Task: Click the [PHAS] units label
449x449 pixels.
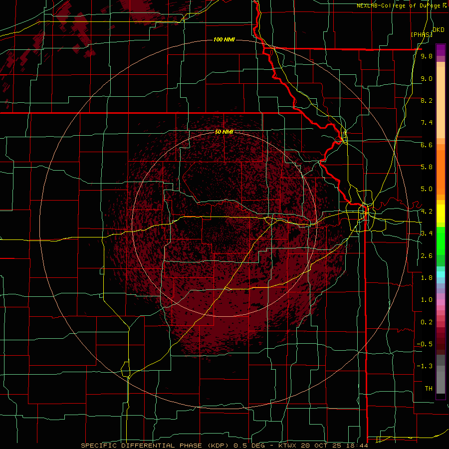Action: [x=422, y=34]
